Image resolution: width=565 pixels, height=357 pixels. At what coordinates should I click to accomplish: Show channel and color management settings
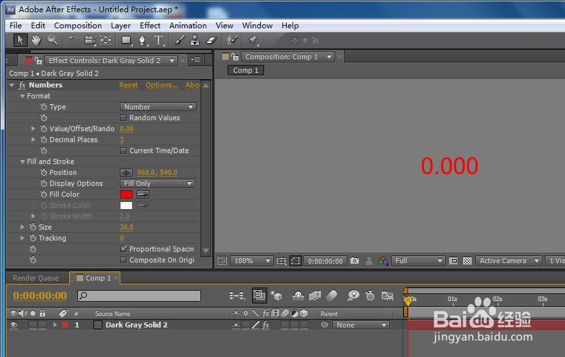(383, 261)
